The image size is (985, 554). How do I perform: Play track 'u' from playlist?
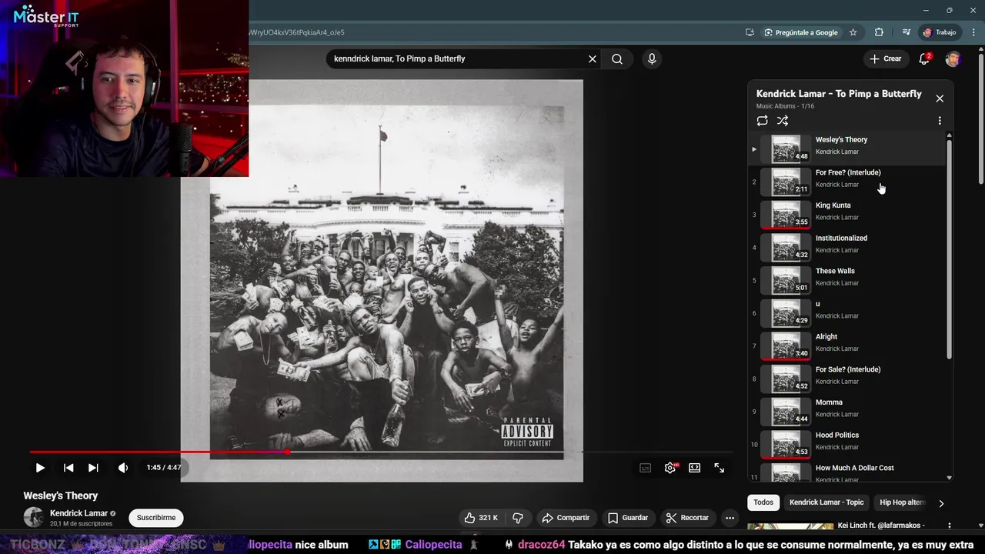846,313
